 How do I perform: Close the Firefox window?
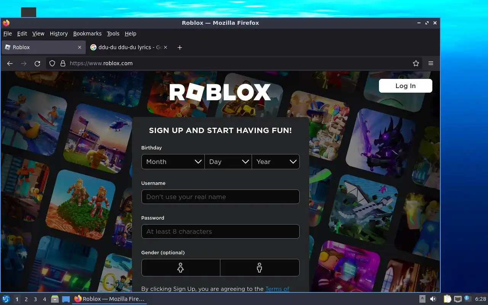435,23
